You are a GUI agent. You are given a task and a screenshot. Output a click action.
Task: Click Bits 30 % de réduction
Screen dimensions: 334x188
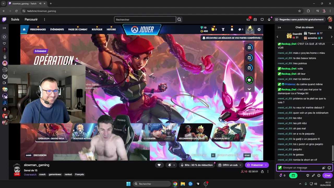click(197, 165)
